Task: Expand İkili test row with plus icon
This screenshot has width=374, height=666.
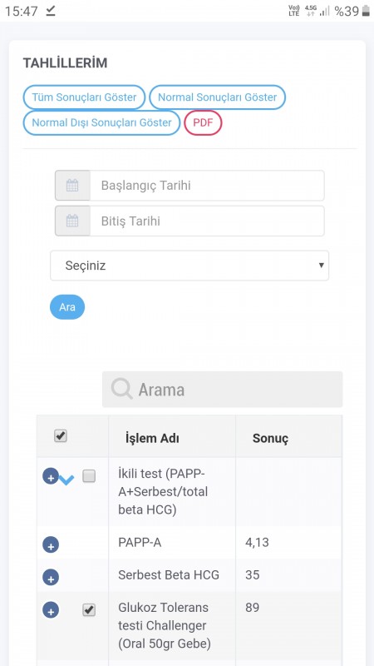Action: 51,476
